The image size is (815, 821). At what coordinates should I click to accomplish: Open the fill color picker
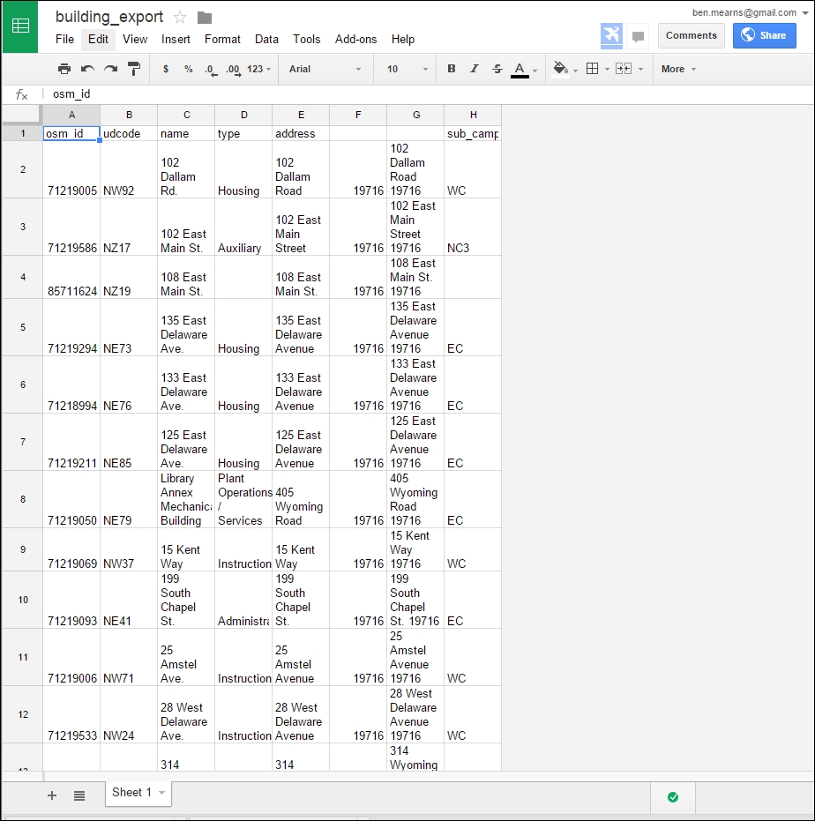tap(562, 69)
